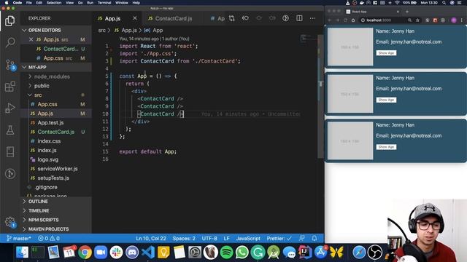Open the Explorer view in activity bar
467x262 pixels.
pos(9,21)
